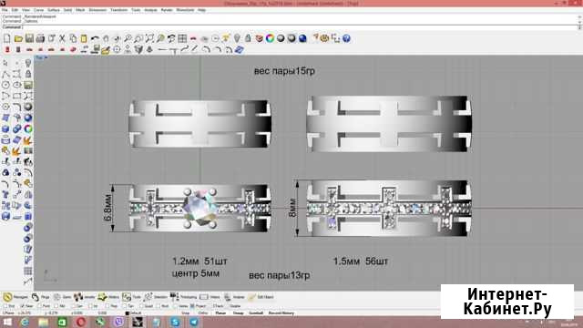Enable the Mid osnap checkbox
Screen dimensions: 583x328
point(60,306)
